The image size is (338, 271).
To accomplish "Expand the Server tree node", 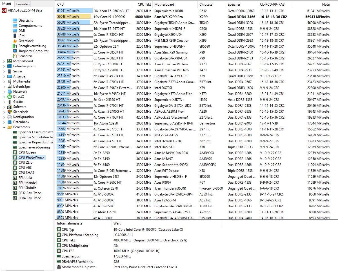I will pyautogui.click(x=4, y=71).
